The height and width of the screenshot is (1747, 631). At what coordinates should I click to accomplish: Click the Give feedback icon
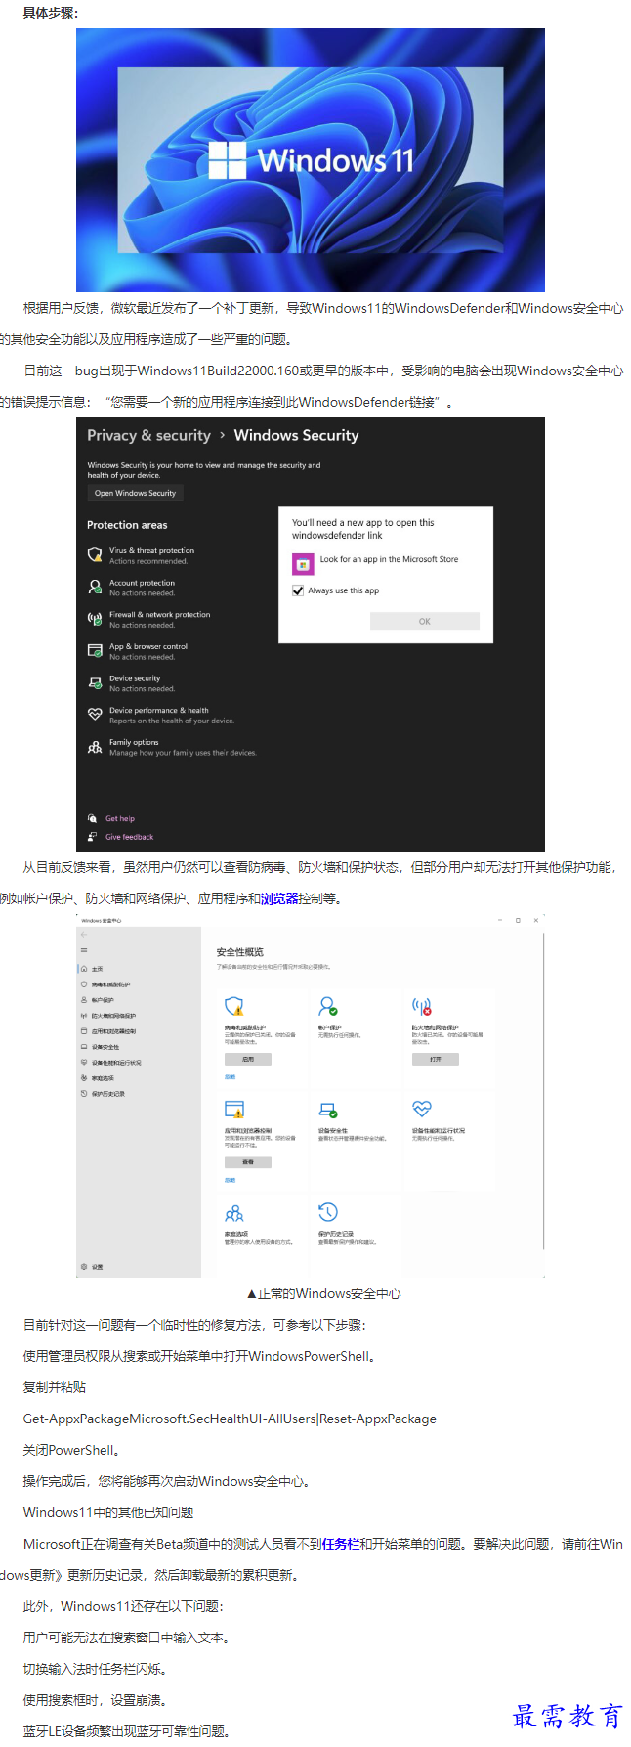point(92,837)
